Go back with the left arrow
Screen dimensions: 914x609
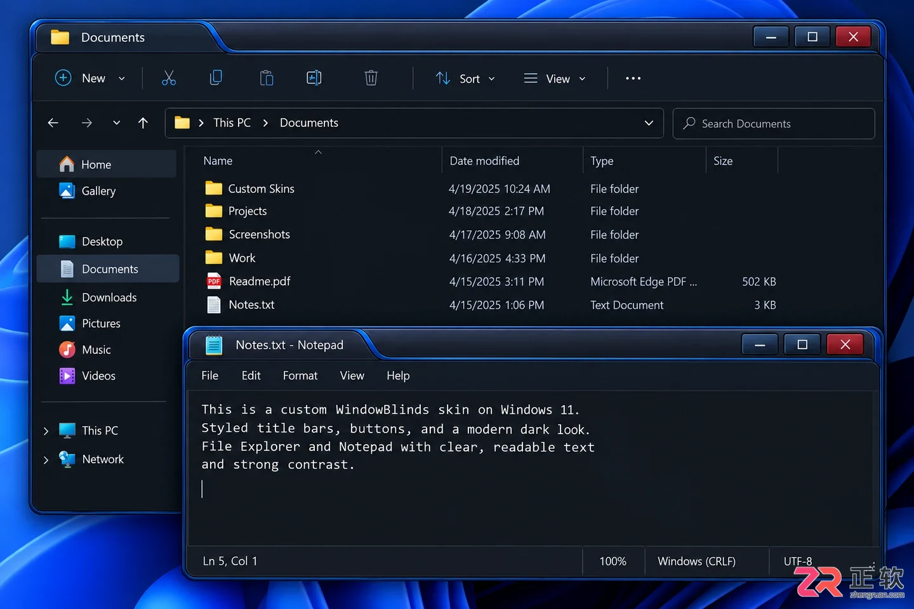53,123
